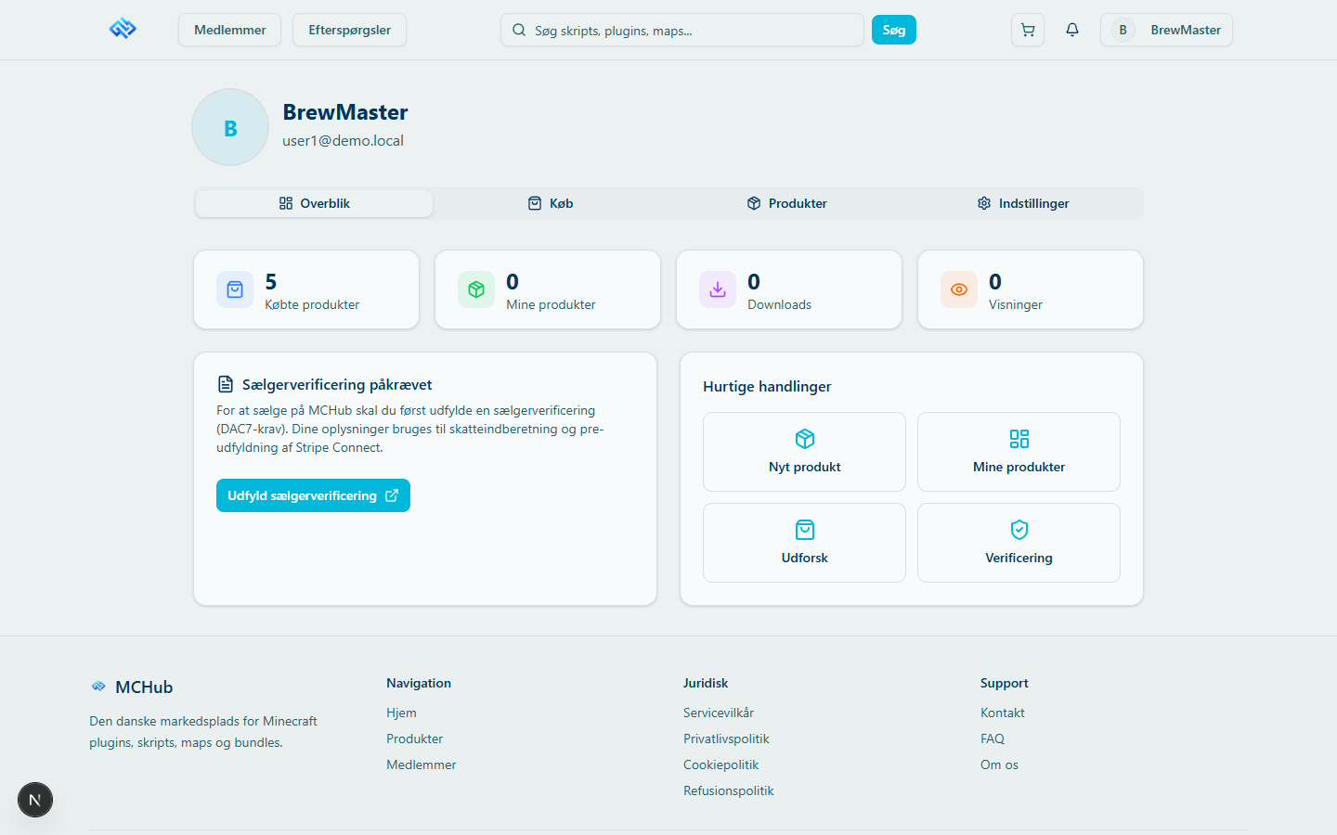Open the Servicevilkår link
The height and width of the screenshot is (835, 1337).
point(719,713)
